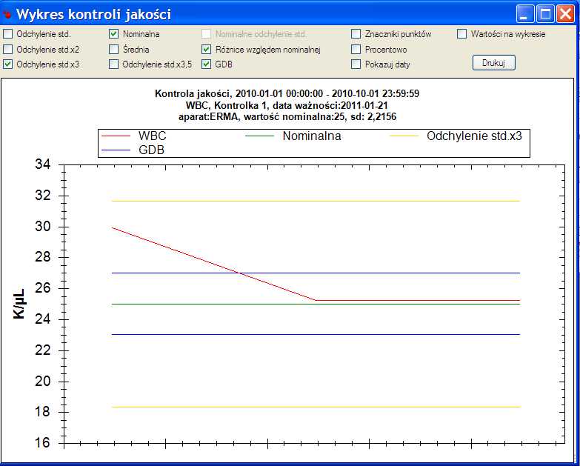Uncheck Różnice względem nominalnej
The width and height of the screenshot is (580, 466).
(x=207, y=49)
